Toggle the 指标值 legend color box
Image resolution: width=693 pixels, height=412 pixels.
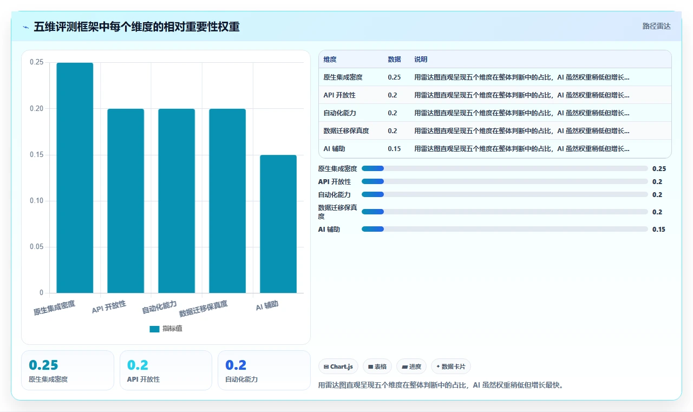(154, 329)
